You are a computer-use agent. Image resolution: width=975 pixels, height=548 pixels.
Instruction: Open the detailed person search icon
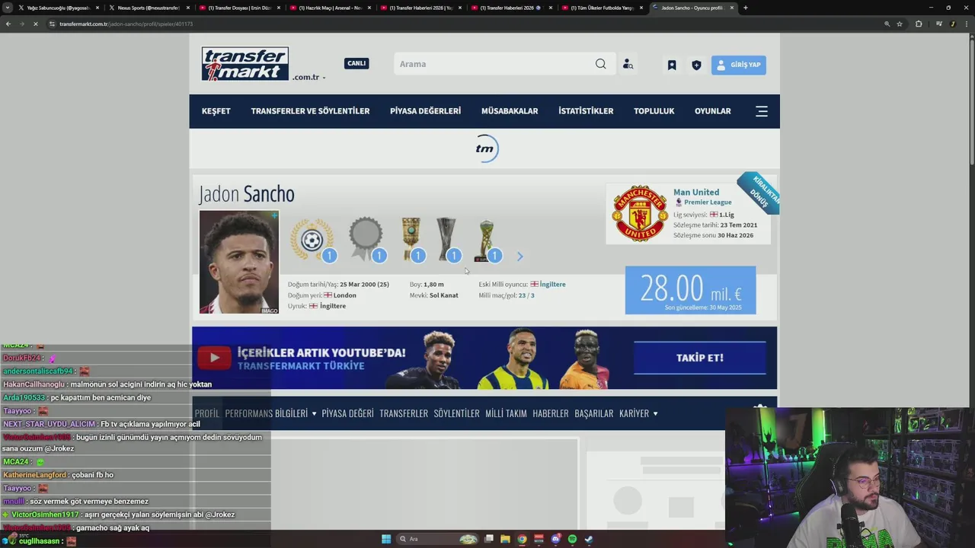point(628,65)
